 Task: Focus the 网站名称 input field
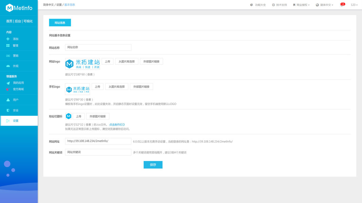coord(98,47)
